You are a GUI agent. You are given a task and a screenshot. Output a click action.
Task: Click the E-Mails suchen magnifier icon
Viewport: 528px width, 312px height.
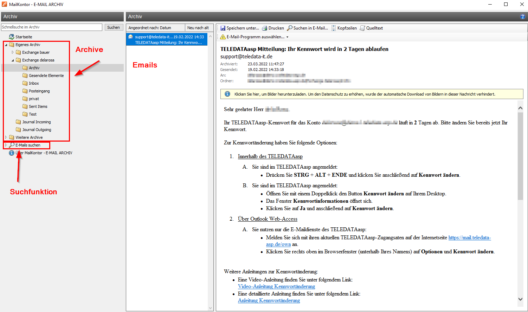pos(12,145)
